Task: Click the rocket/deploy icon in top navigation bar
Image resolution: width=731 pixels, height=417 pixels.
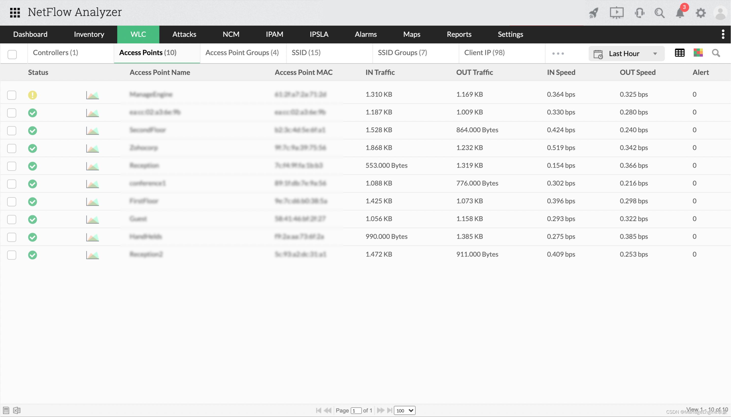Action: 593,12
